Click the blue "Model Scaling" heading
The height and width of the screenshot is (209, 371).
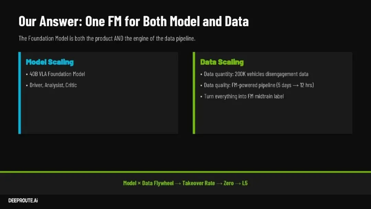(x=50, y=62)
